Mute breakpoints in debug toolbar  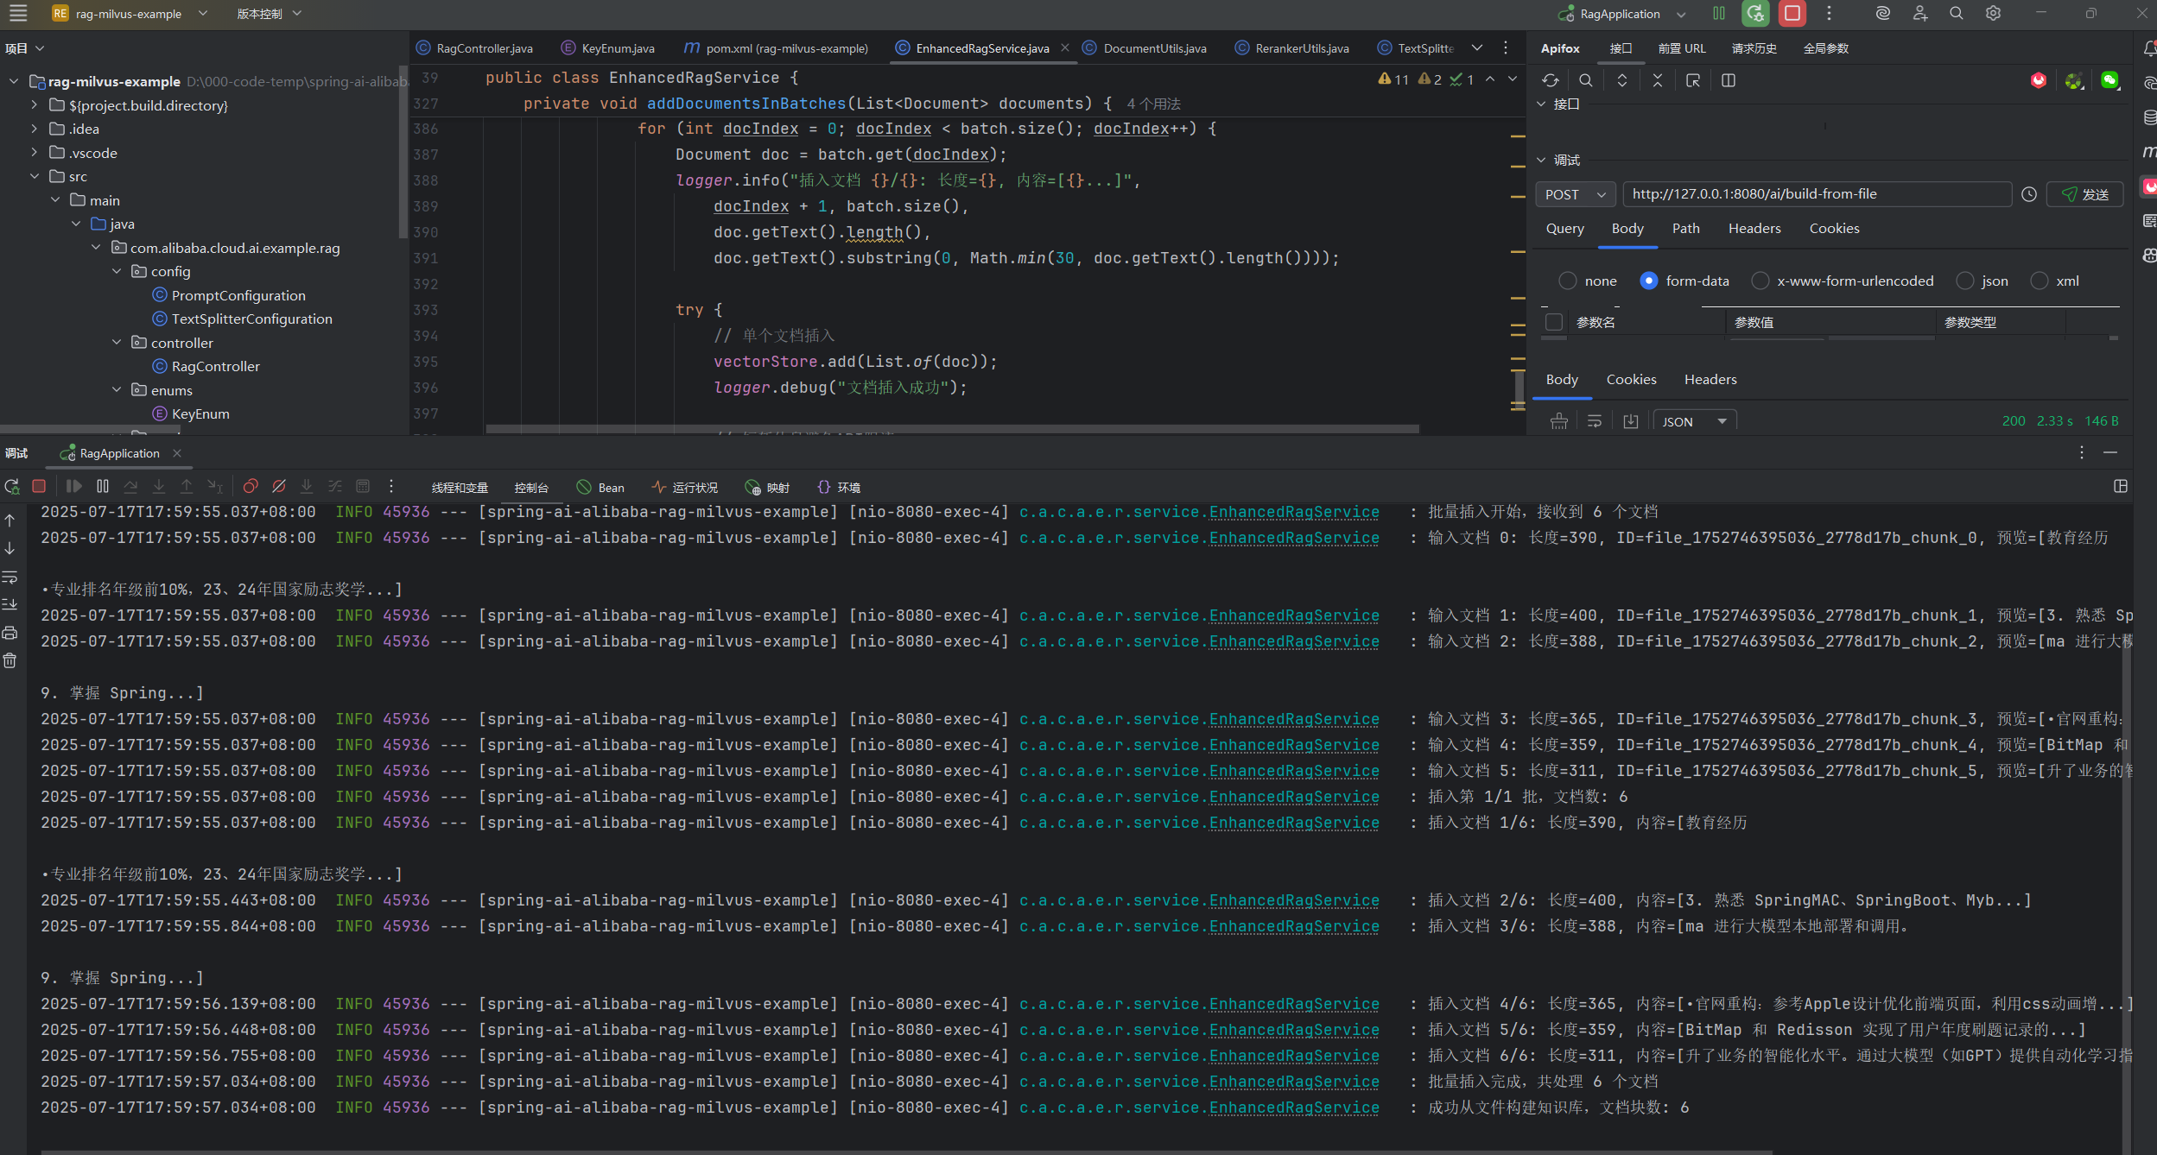[x=279, y=487]
